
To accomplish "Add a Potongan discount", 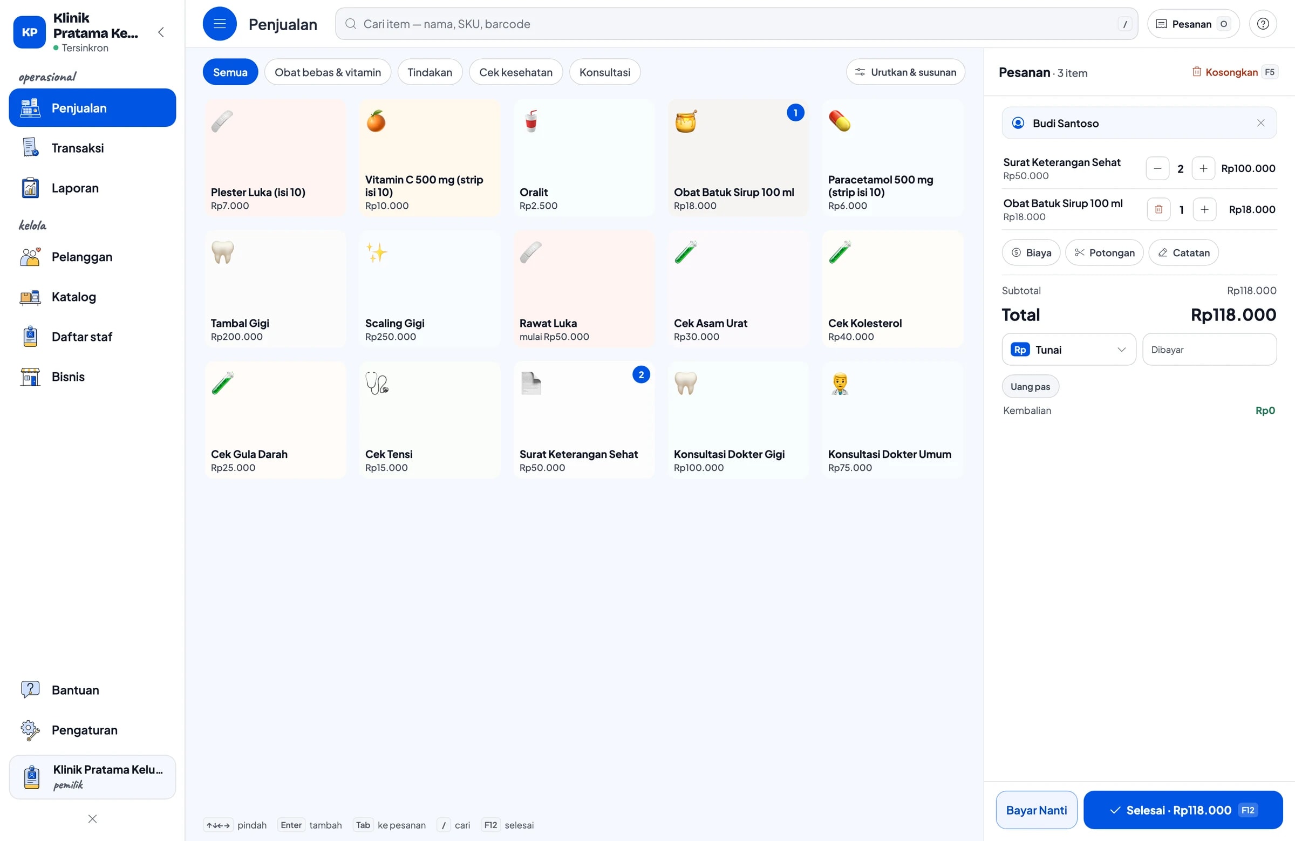I will (x=1104, y=252).
